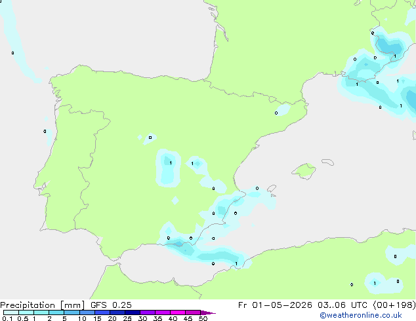
Task: Select the 2–5 mm legend color swatch
Action: pyautogui.click(x=56, y=312)
